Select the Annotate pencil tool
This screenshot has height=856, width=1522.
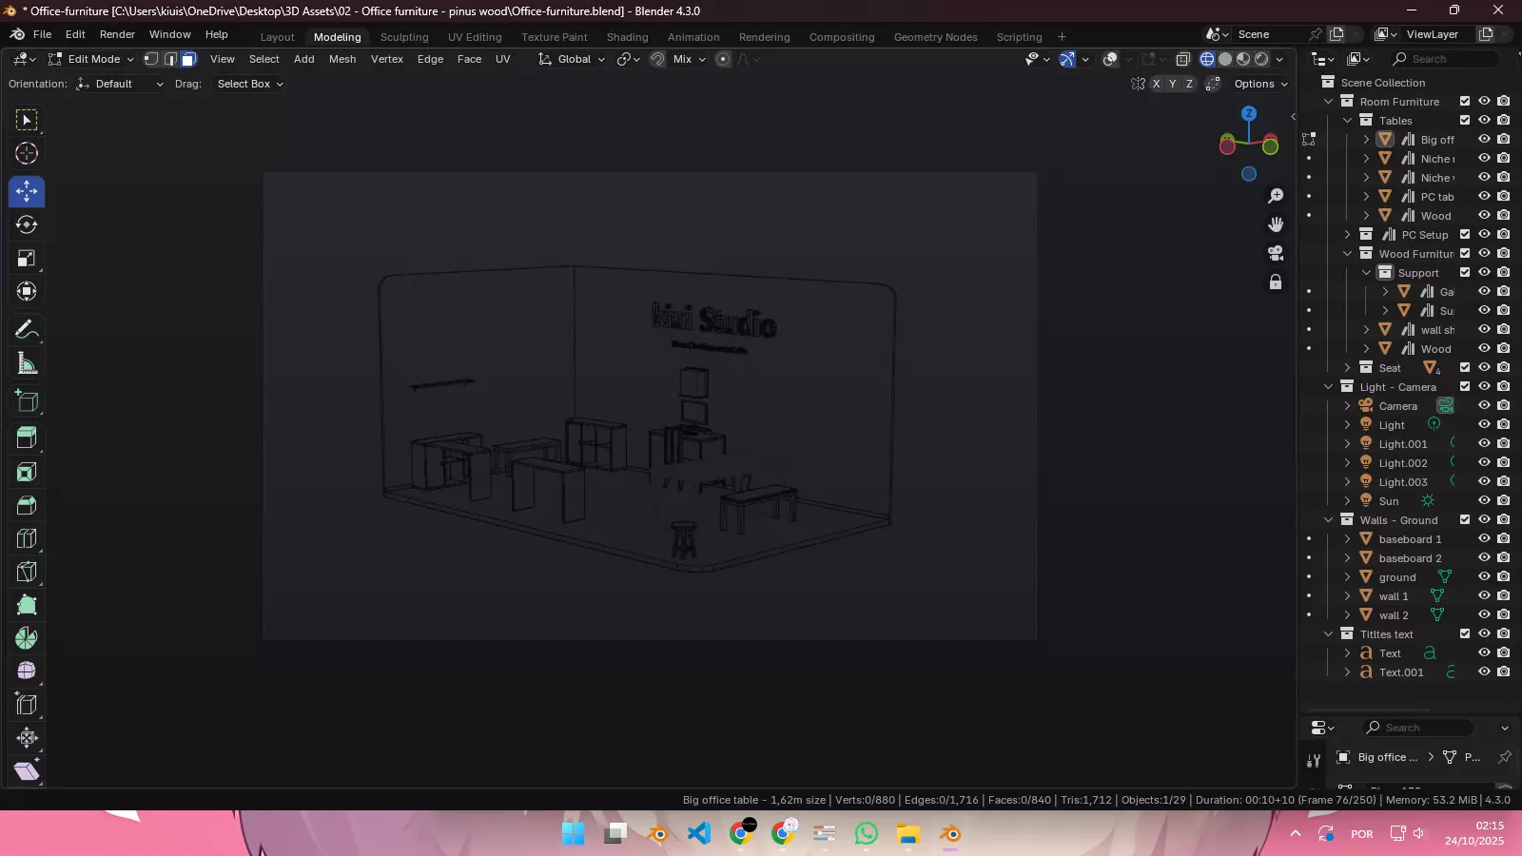[27, 330]
